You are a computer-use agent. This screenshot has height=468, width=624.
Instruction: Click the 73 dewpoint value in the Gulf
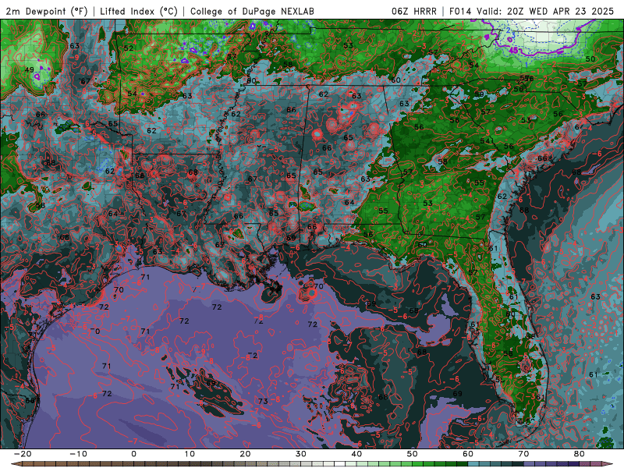pyautogui.click(x=263, y=401)
